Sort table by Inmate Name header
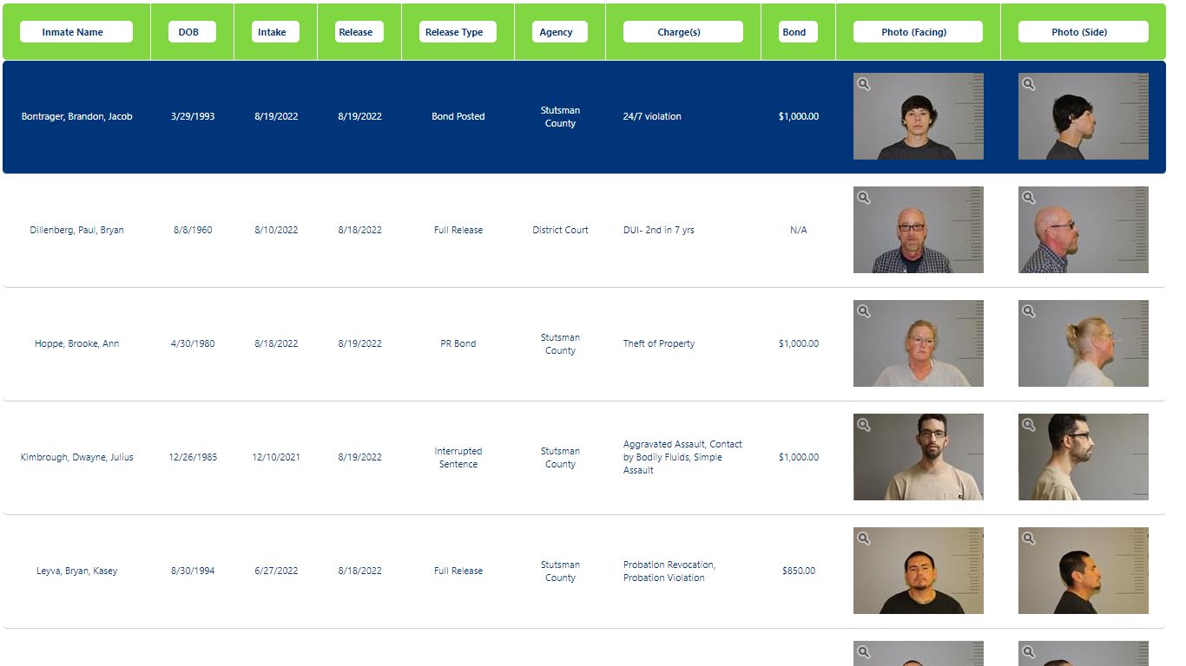This screenshot has height=666, width=1186. [x=76, y=32]
